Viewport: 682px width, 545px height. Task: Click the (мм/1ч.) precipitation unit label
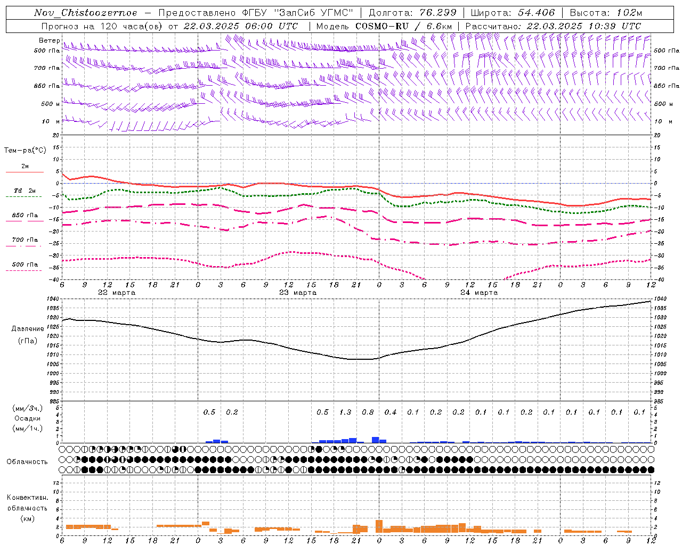28,428
